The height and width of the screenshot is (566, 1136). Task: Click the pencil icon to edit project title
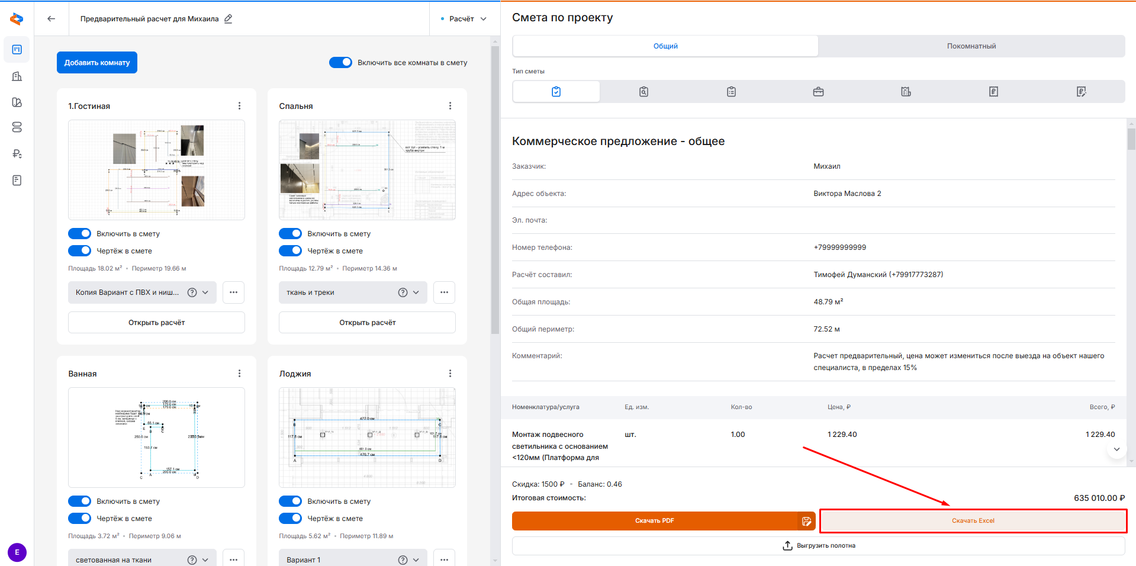click(x=229, y=19)
